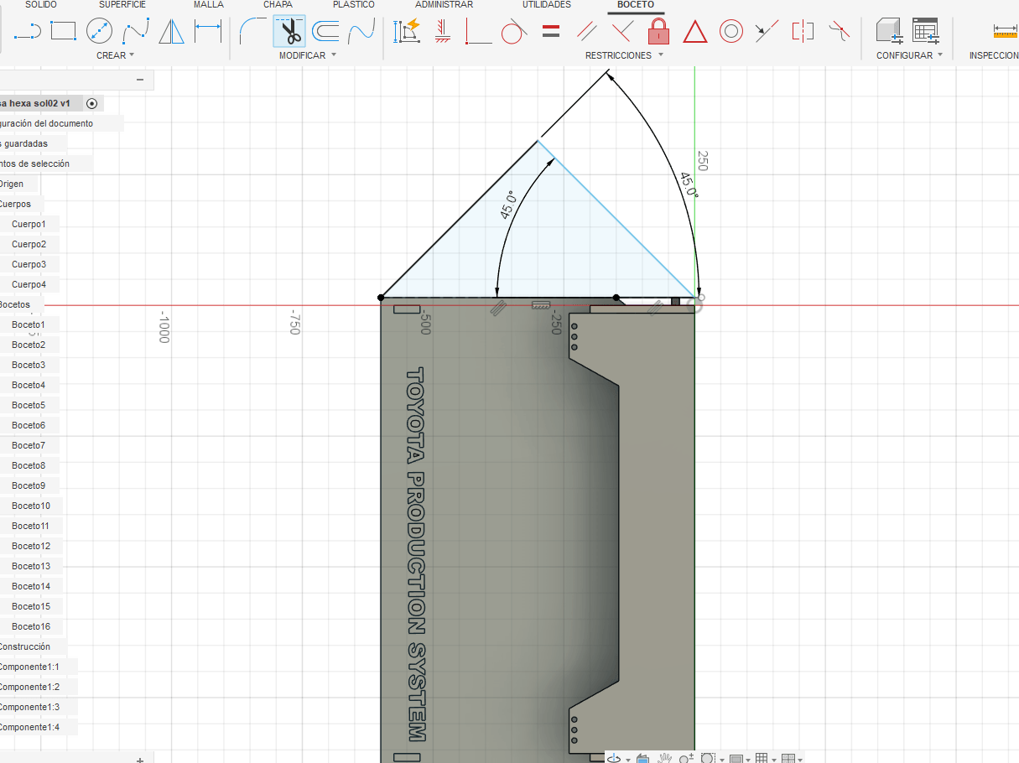The width and height of the screenshot is (1019, 763).
Task: Apply the Horizontal/Vertical constraint
Action: click(443, 33)
